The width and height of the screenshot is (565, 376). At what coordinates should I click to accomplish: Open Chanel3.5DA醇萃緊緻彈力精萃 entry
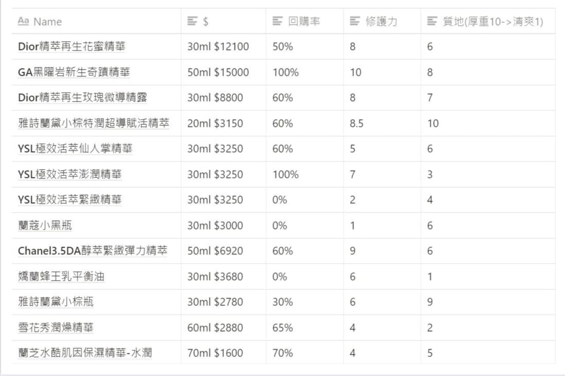point(93,251)
